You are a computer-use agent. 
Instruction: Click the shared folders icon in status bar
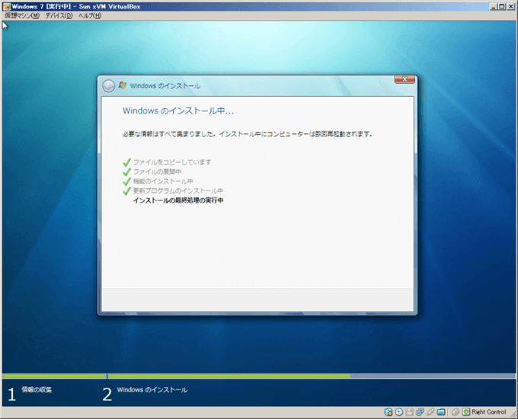pyautogui.click(x=440, y=412)
